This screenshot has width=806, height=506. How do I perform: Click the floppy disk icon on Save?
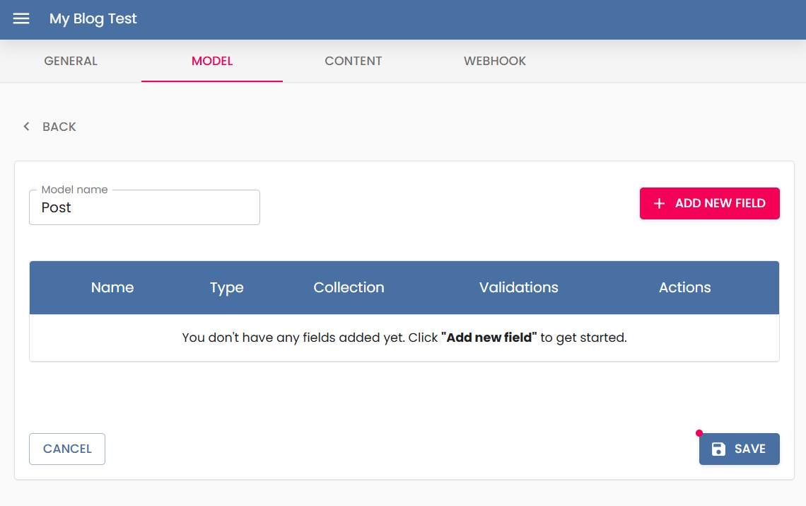(718, 449)
